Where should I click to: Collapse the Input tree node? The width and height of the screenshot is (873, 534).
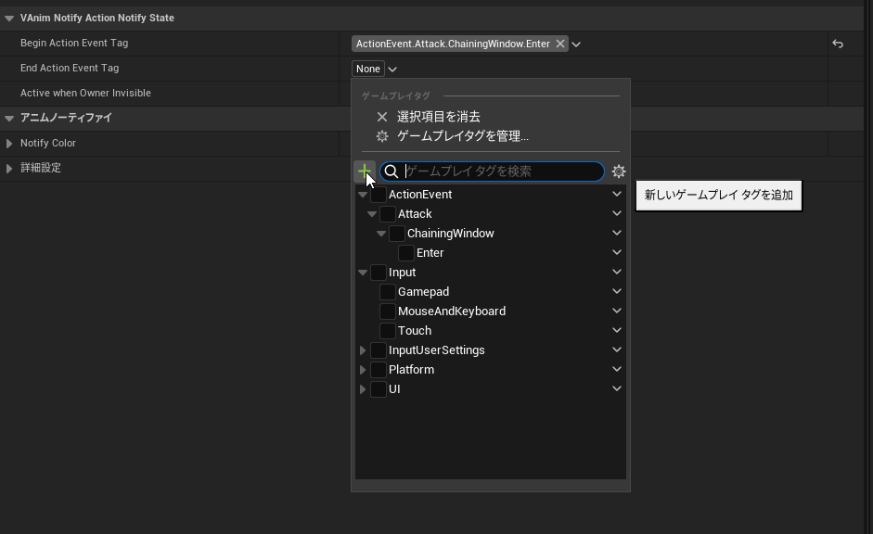(x=363, y=273)
